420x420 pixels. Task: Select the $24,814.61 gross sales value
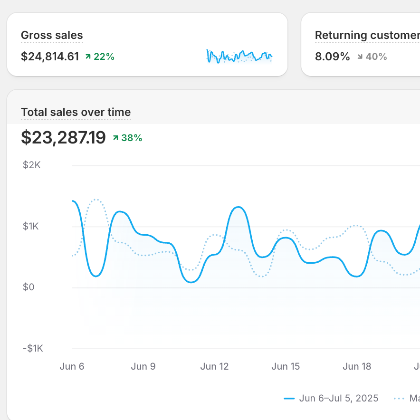50,57
